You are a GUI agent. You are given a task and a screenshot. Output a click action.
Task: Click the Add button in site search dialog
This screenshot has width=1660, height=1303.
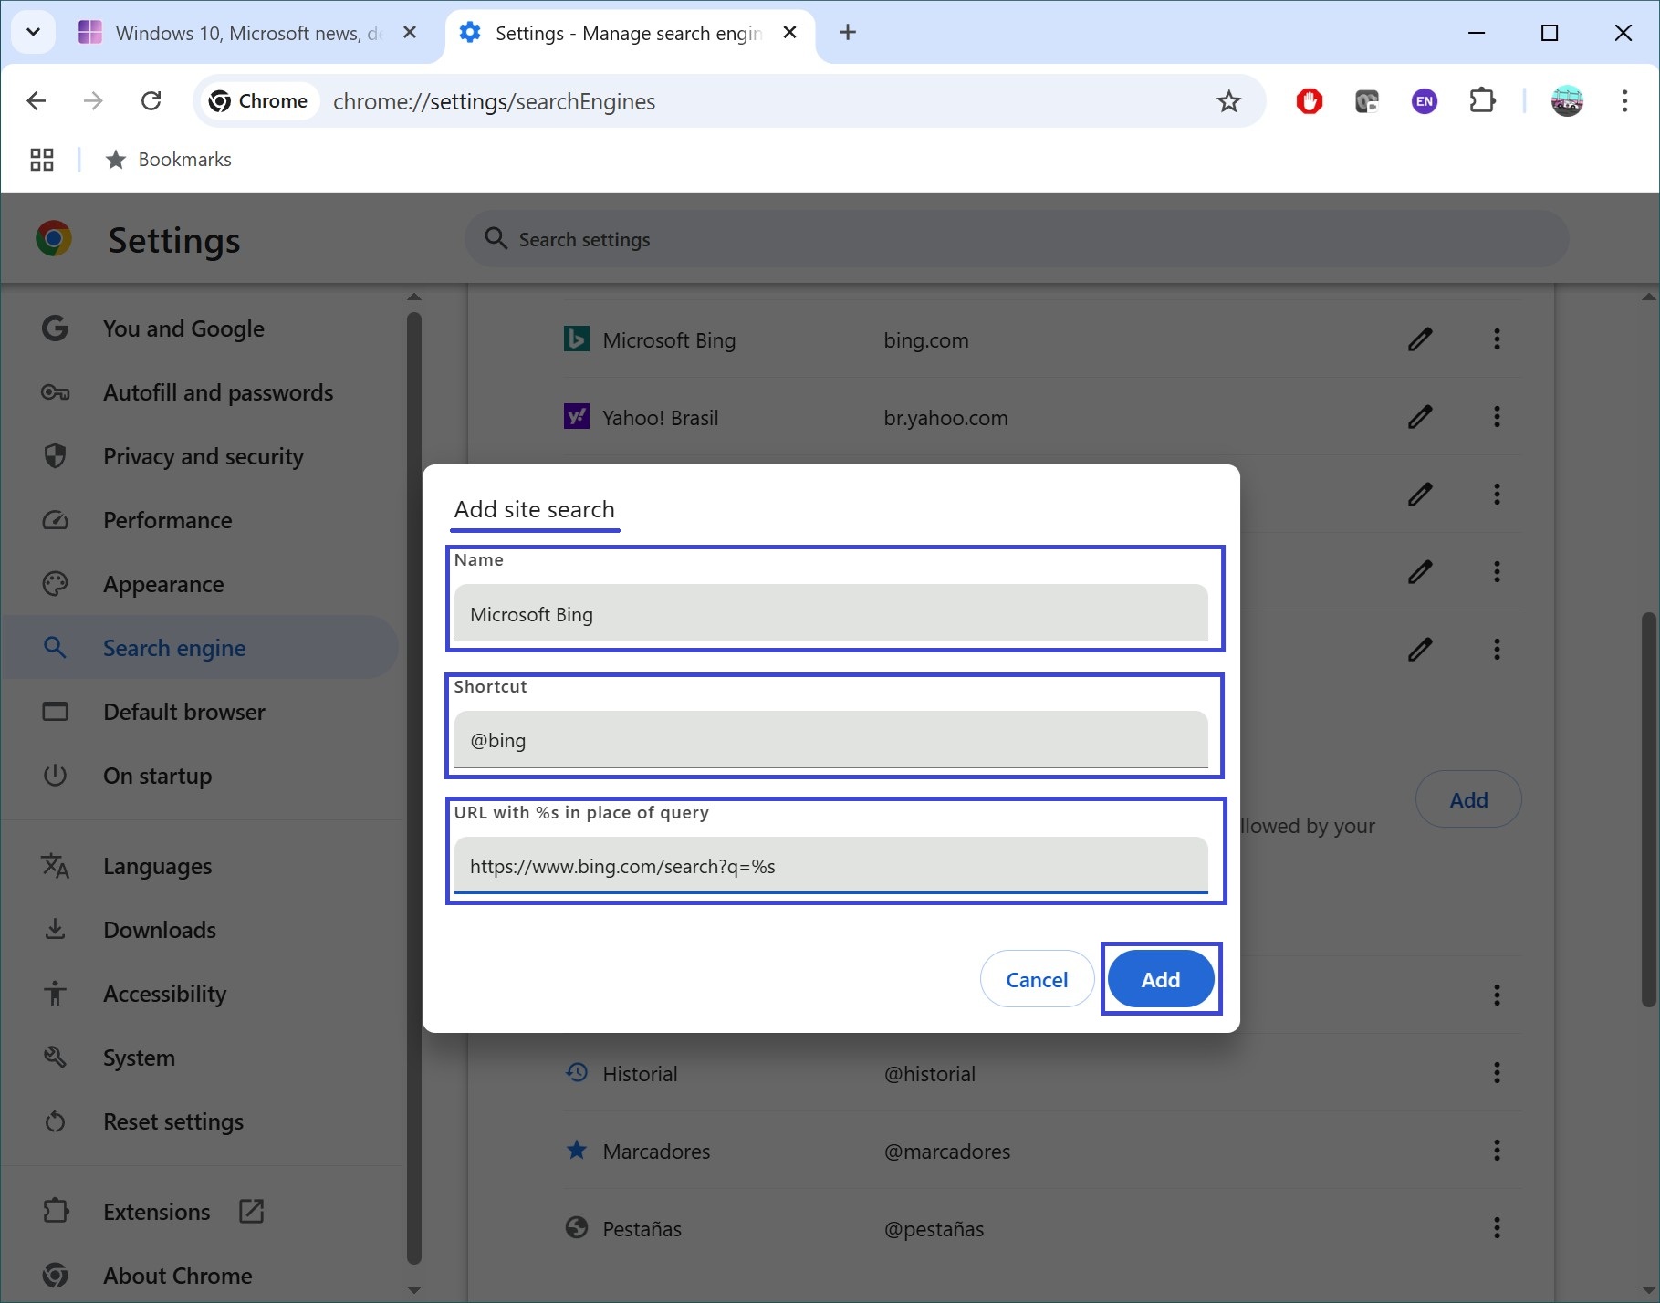[1160, 979]
